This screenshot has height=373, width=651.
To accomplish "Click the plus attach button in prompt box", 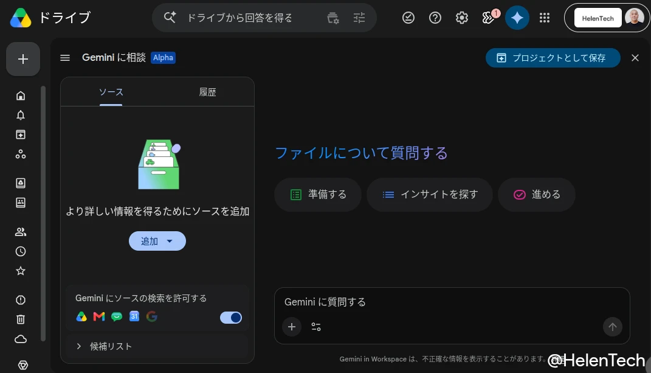I will point(292,327).
